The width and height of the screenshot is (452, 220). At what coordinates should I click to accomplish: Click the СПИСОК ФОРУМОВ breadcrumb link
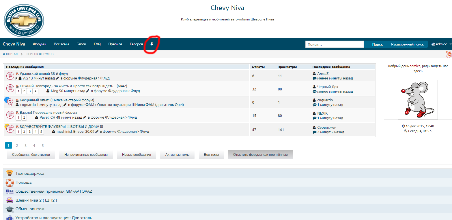click(x=40, y=54)
